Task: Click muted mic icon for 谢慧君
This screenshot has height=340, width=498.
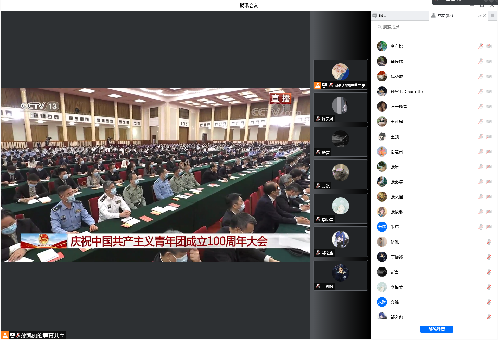Action: point(481,152)
